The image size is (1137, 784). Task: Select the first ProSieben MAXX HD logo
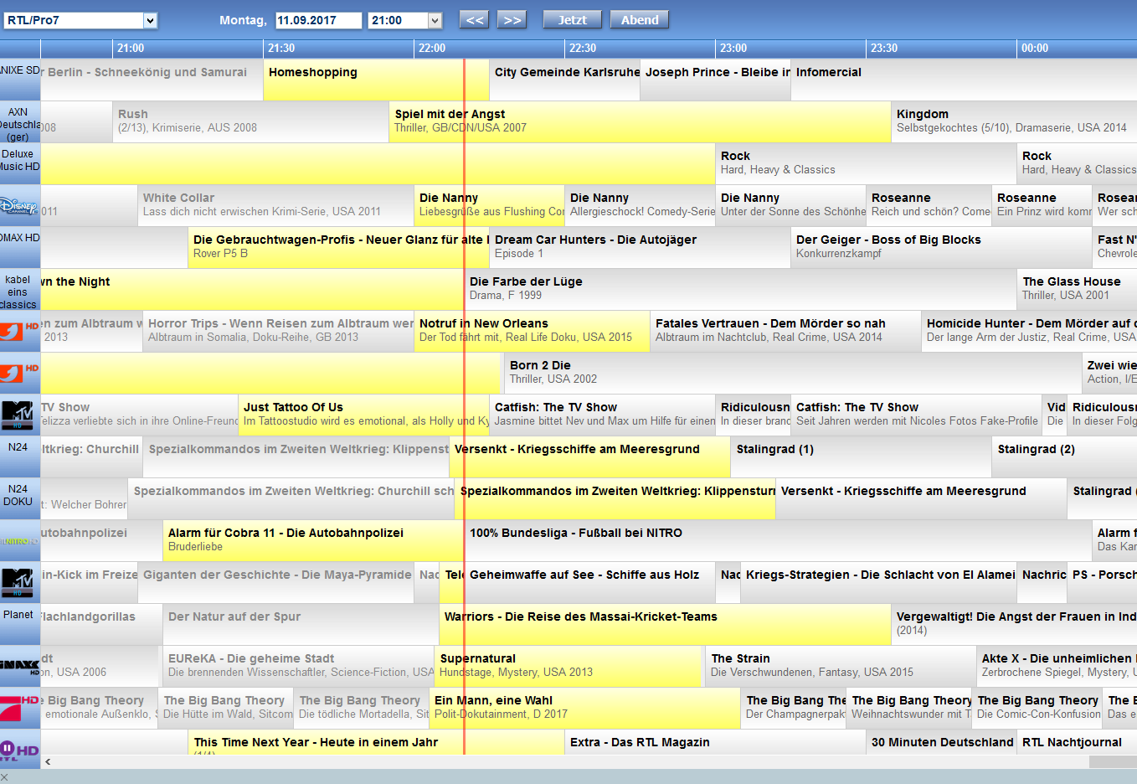click(x=20, y=331)
